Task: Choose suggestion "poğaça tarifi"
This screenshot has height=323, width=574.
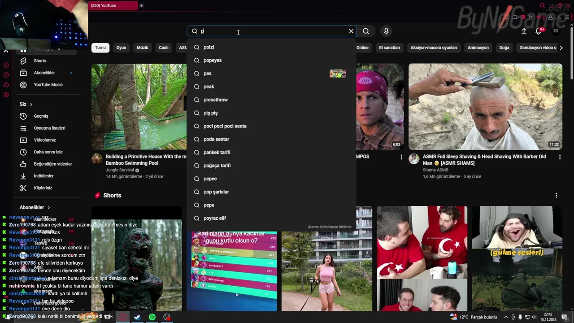Action: pyautogui.click(x=271, y=166)
